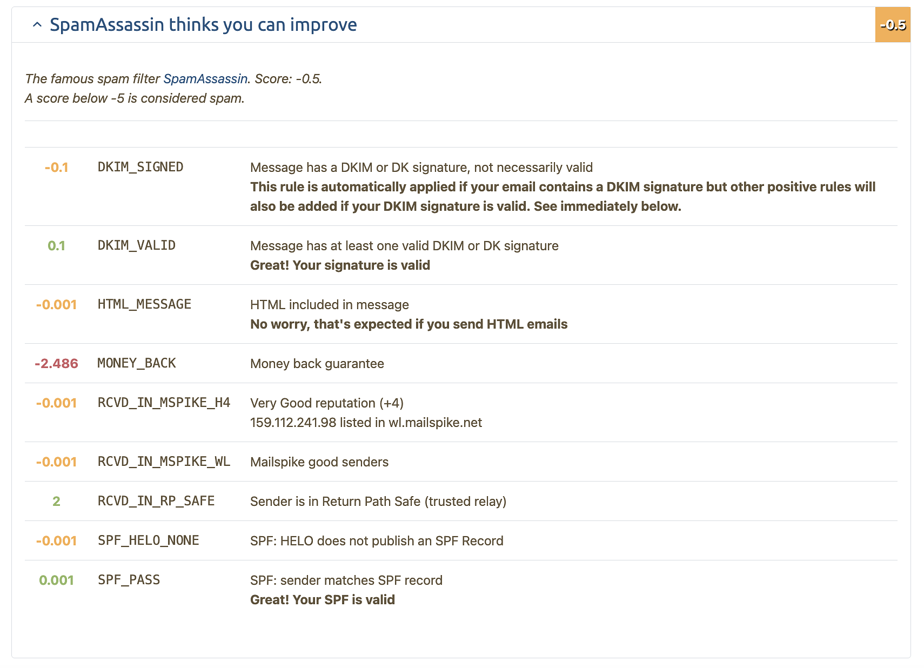
Task: Click the SPF_PASS rule name
Action: [129, 580]
